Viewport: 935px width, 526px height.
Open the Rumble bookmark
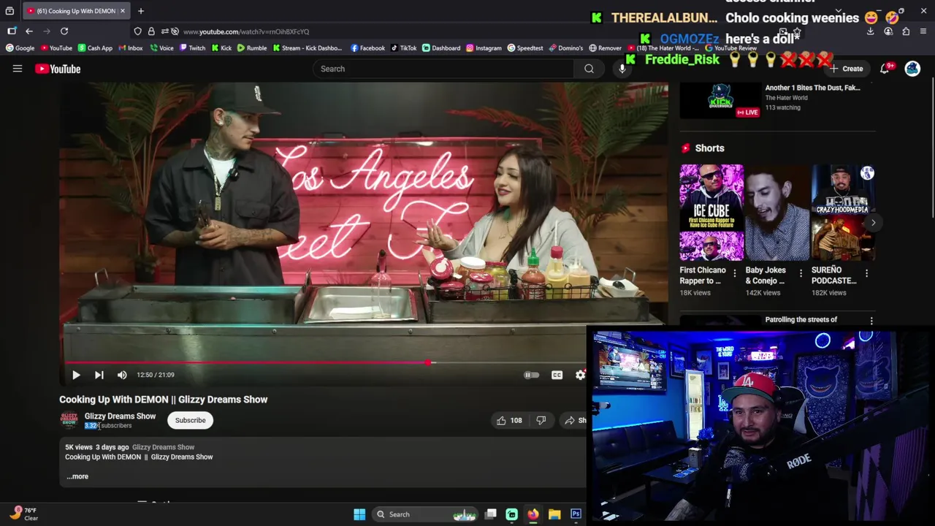pos(252,48)
